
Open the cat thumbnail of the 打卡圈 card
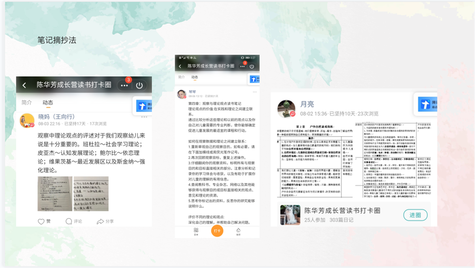[290, 215]
